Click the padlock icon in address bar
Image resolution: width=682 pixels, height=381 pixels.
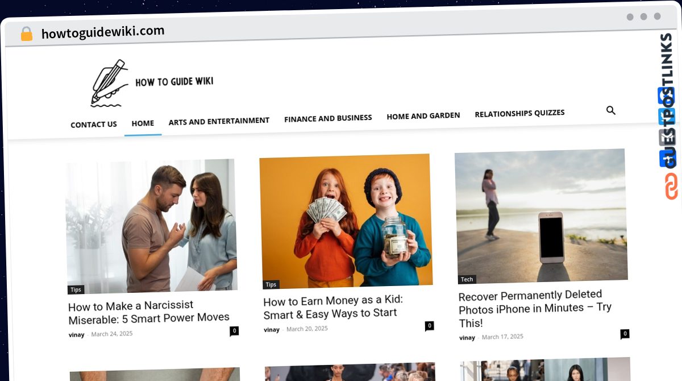(x=27, y=34)
